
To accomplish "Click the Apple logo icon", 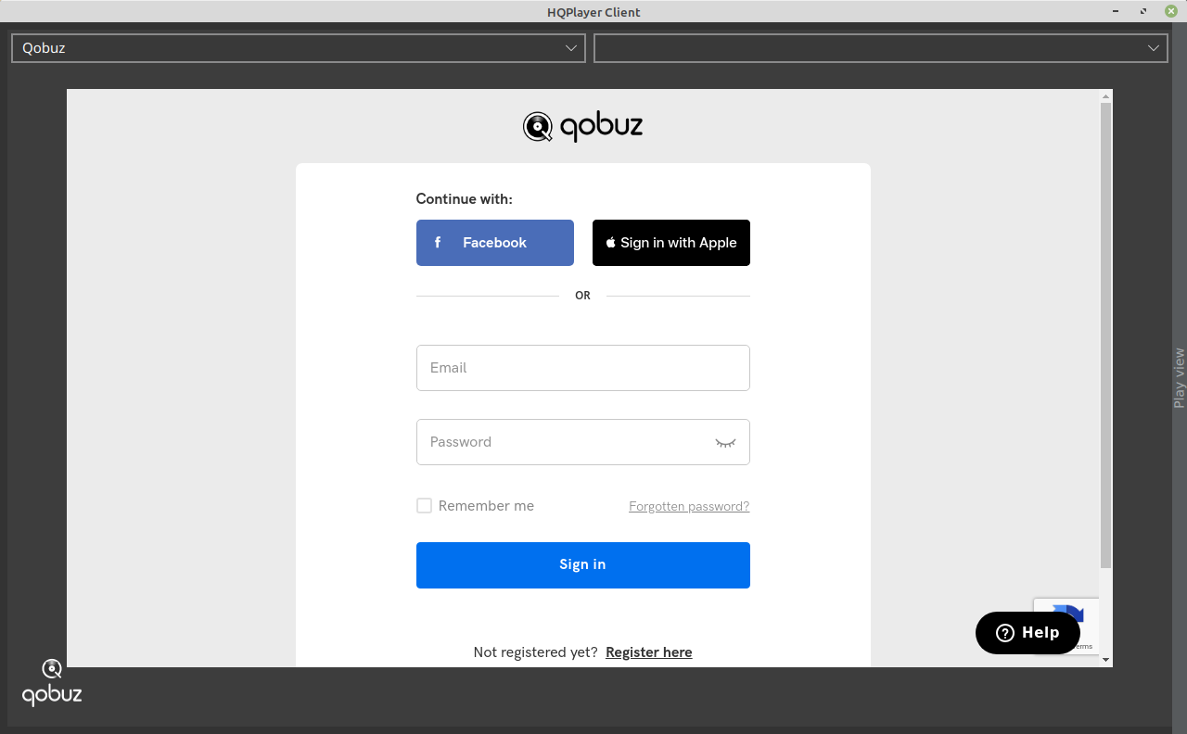I will pos(610,243).
